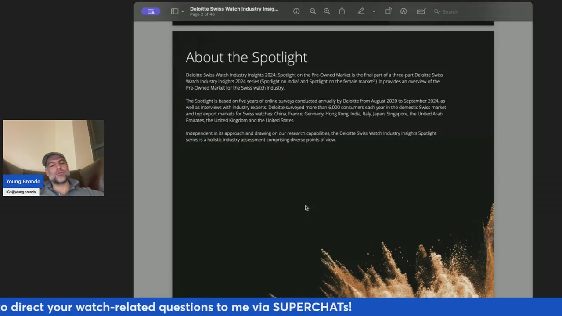Click the 'Young Brando' name label
Screen dimensions: 562x316
tap(23, 181)
